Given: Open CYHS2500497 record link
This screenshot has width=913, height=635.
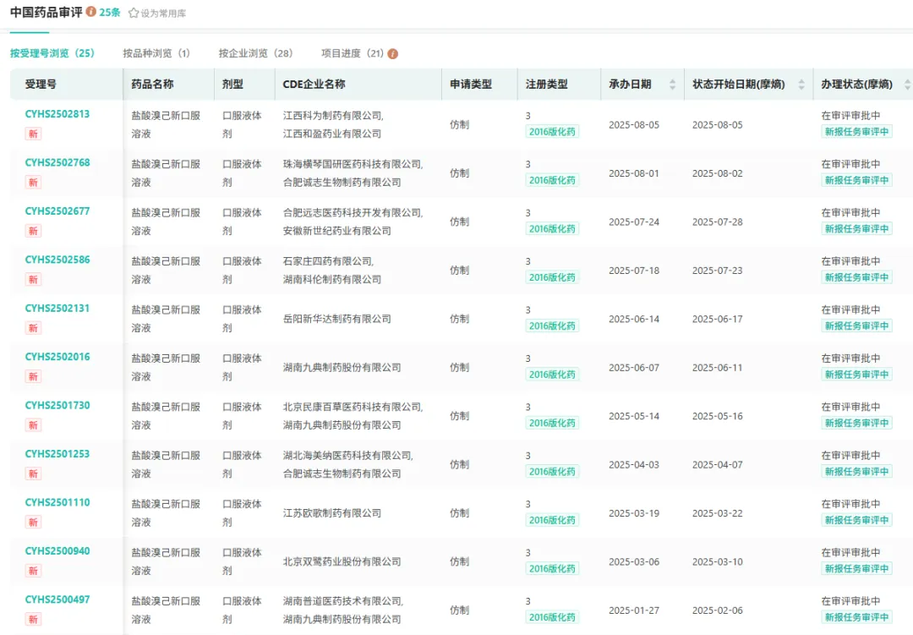Looking at the screenshot, I should (57, 599).
